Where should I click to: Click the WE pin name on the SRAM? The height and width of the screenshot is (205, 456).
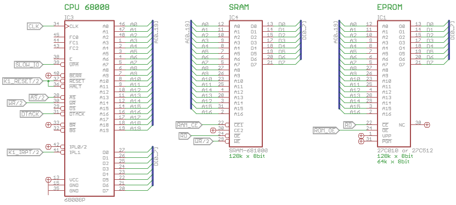point(237,141)
